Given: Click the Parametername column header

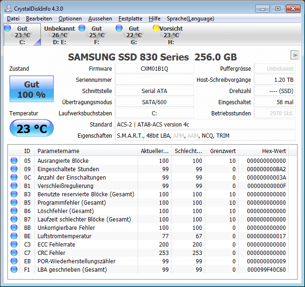Looking at the screenshot, I should click(x=86, y=151).
